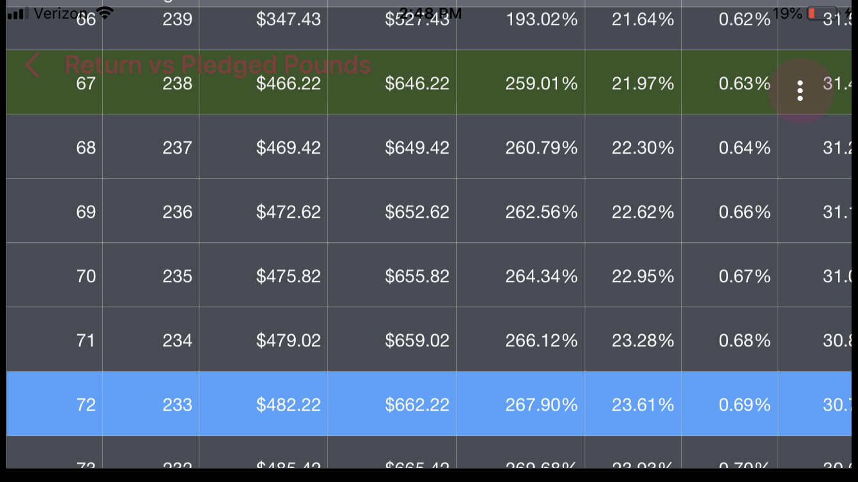Select the $469.42 cell in row 68
Screen dimensions: 858x482
point(288,148)
